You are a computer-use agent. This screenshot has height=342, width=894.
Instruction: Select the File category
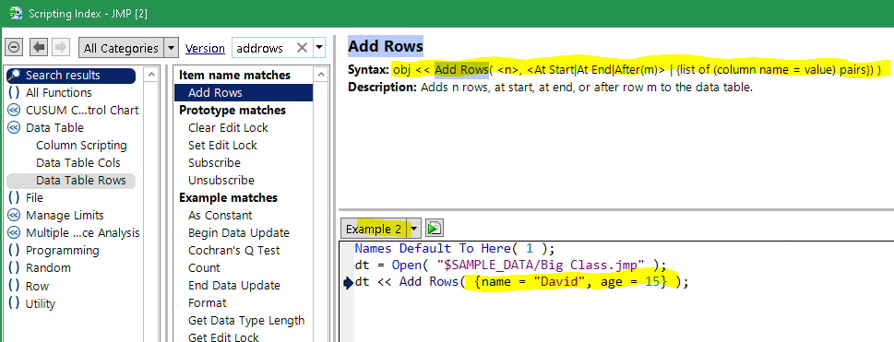pos(34,198)
